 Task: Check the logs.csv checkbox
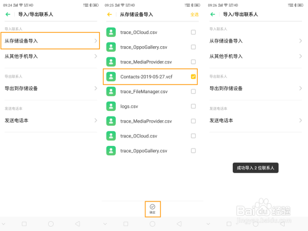tap(193, 106)
